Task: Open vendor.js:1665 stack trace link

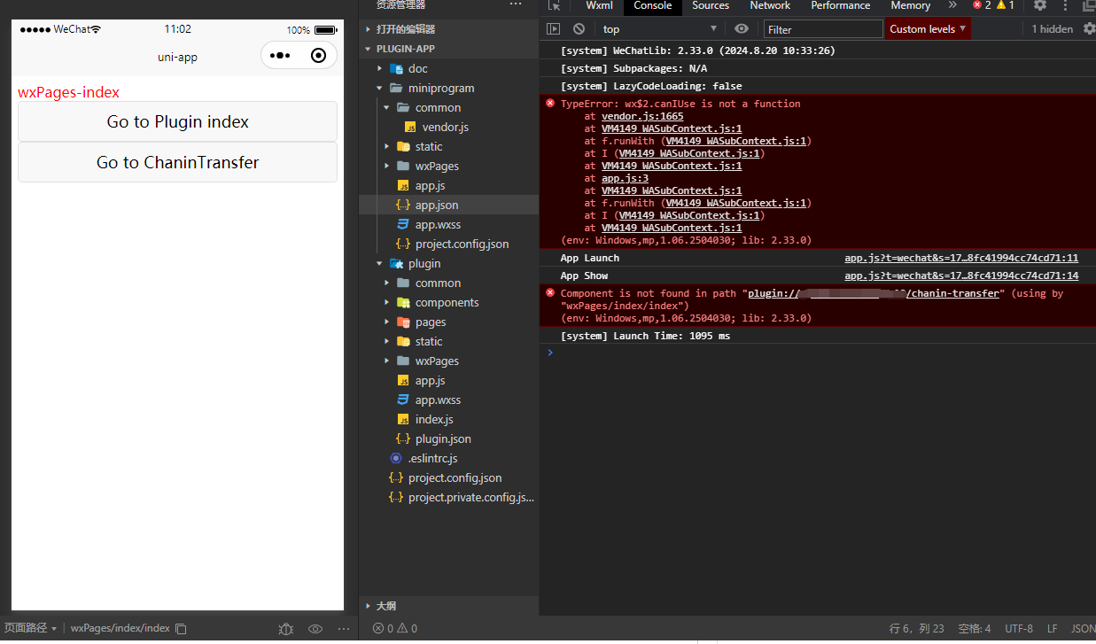Action: pyautogui.click(x=642, y=116)
